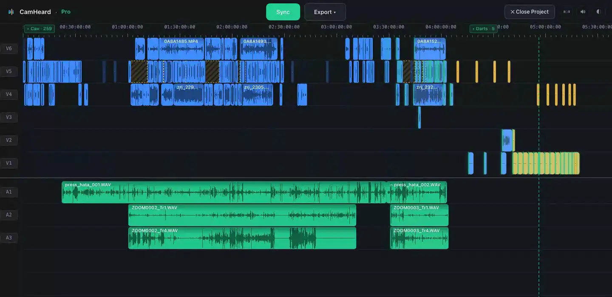Click the Pro plan badge
This screenshot has width=612, height=297.
coord(66,12)
